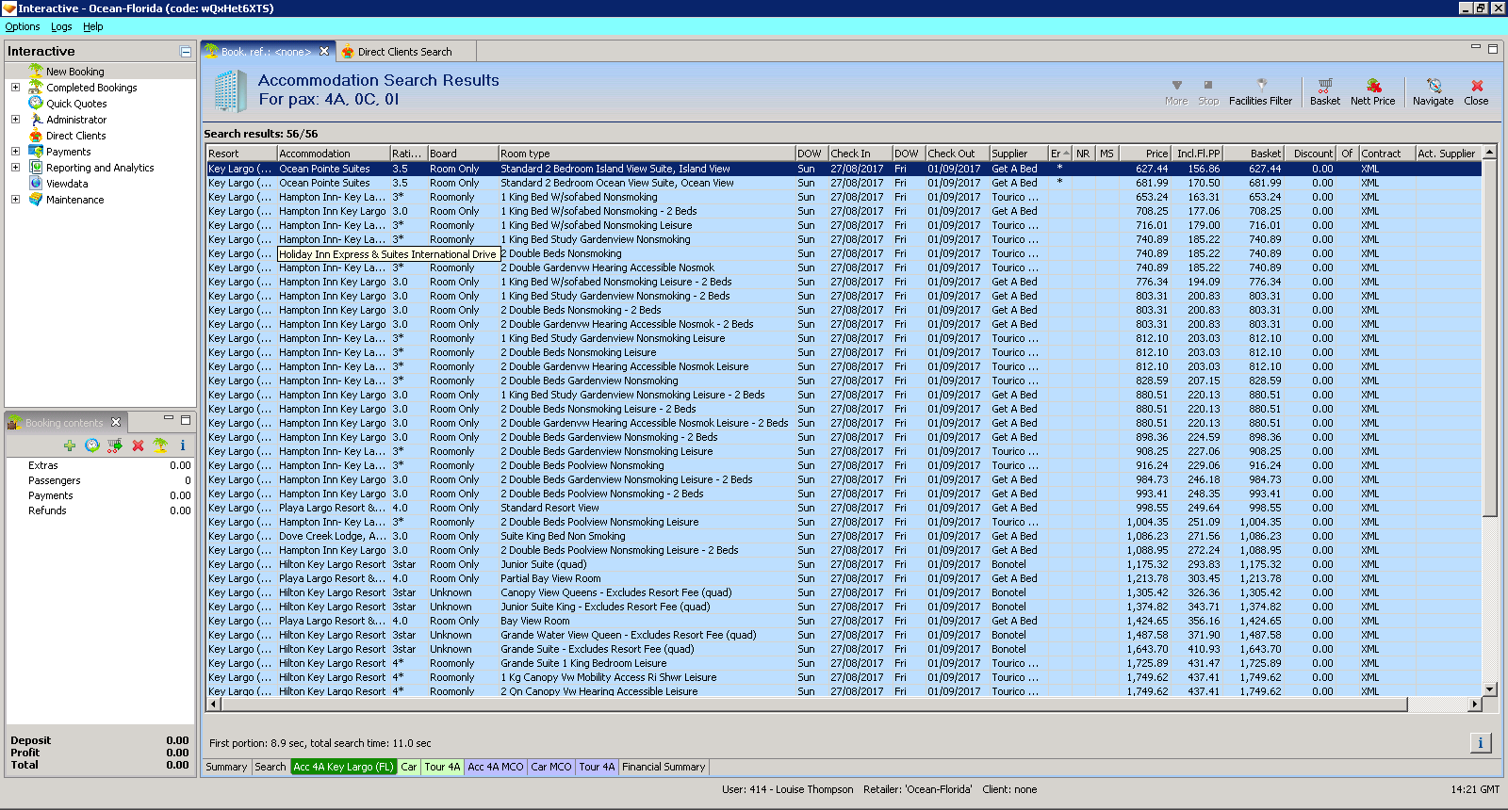Image resolution: width=1508 pixels, height=810 pixels.
Task: Sort results by the Price column header
Action: [1143, 154]
